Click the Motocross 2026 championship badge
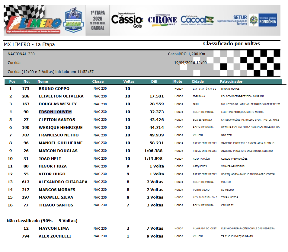 coord(74,20)
